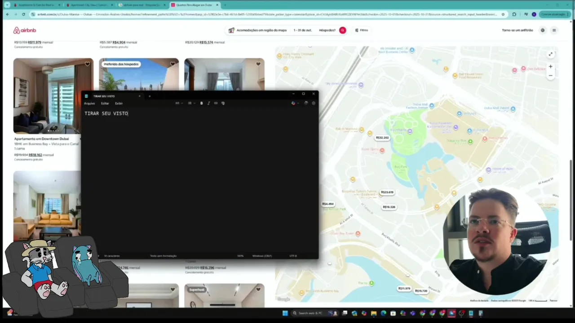Zoom out on the Airbnb map
This screenshot has width=575, height=323.
pyautogui.click(x=550, y=75)
